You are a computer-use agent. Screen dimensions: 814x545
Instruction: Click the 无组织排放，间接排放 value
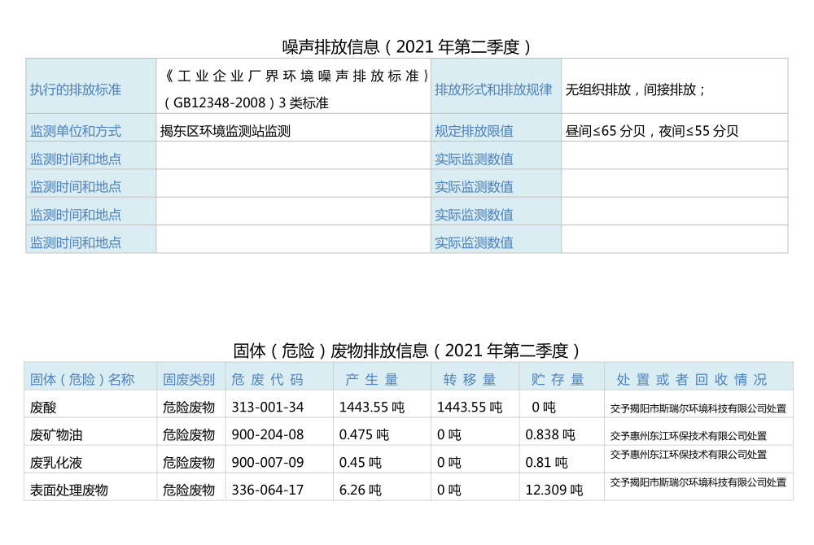636,89
